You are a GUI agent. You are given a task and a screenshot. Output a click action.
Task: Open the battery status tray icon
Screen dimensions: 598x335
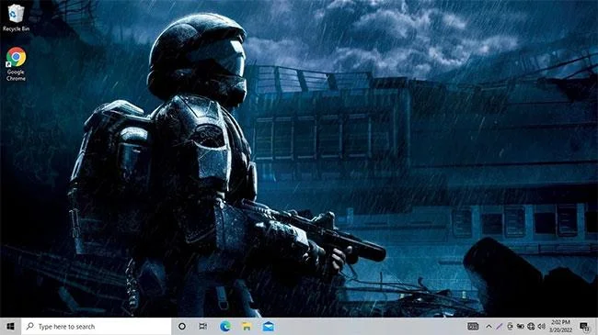(521, 326)
